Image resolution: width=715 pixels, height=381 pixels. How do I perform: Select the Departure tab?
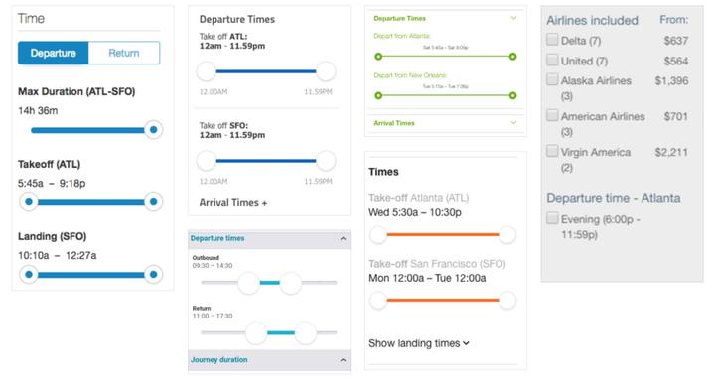tap(54, 53)
